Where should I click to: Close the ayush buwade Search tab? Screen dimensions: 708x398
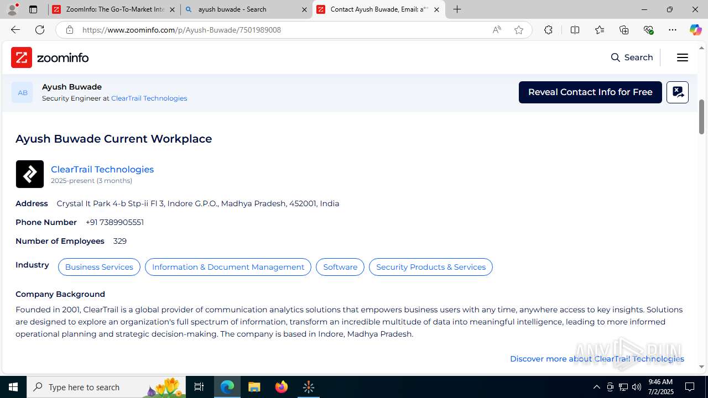coord(304,9)
